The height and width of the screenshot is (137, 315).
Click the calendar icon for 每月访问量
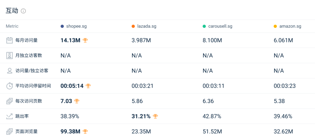pyautogui.click(x=9, y=40)
